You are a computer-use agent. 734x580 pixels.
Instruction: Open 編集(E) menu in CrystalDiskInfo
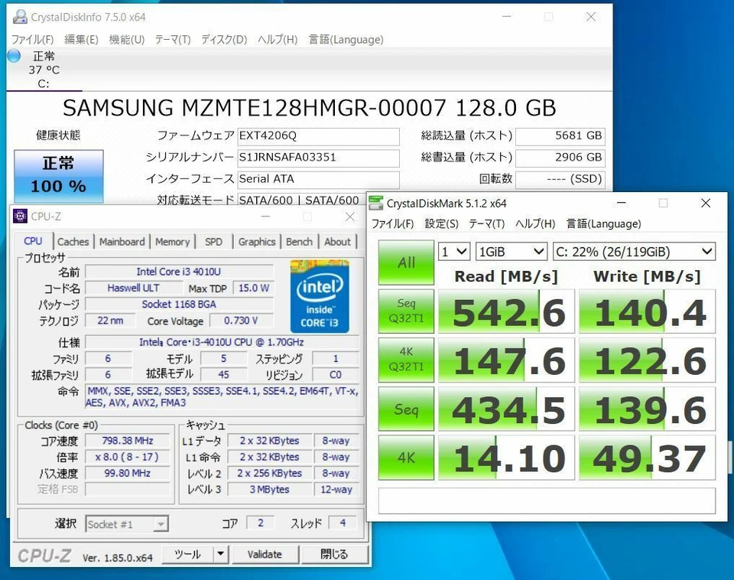point(81,39)
